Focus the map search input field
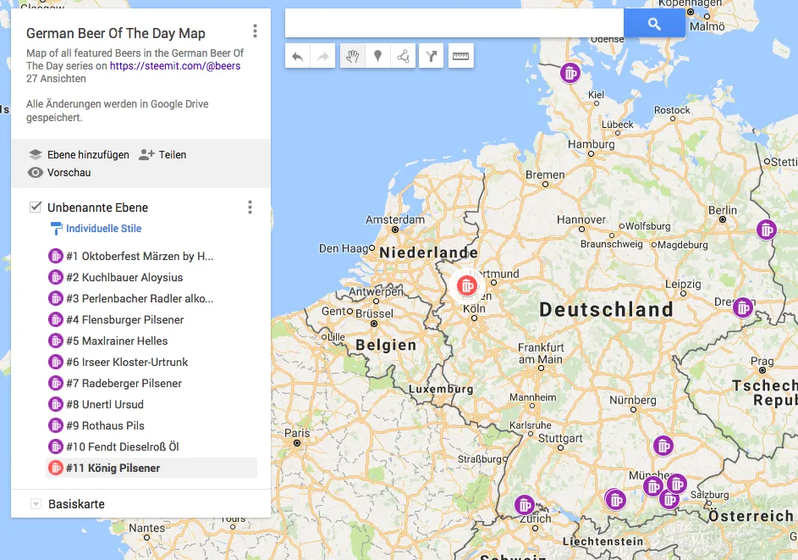The height and width of the screenshot is (560, 798). [x=454, y=24]
